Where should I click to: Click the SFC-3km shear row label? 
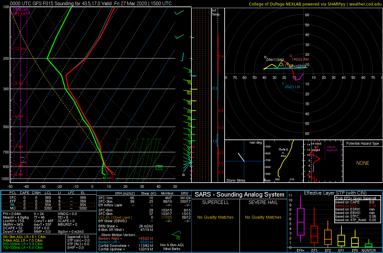point(105,201)
